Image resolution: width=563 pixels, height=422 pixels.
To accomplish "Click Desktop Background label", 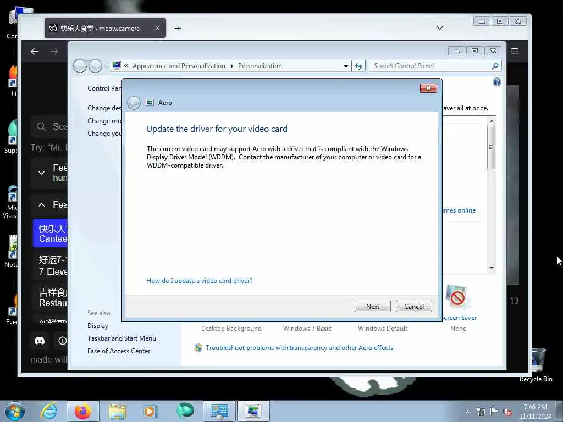I will 231,329.
